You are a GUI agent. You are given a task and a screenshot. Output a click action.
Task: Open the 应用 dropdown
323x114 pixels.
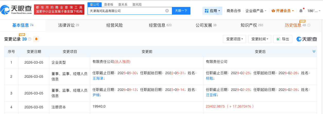tap(212, 11)
